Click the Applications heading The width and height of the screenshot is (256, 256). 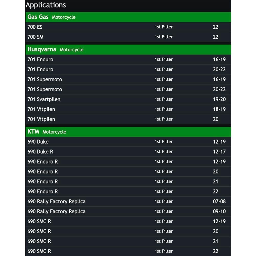[46, 5]
